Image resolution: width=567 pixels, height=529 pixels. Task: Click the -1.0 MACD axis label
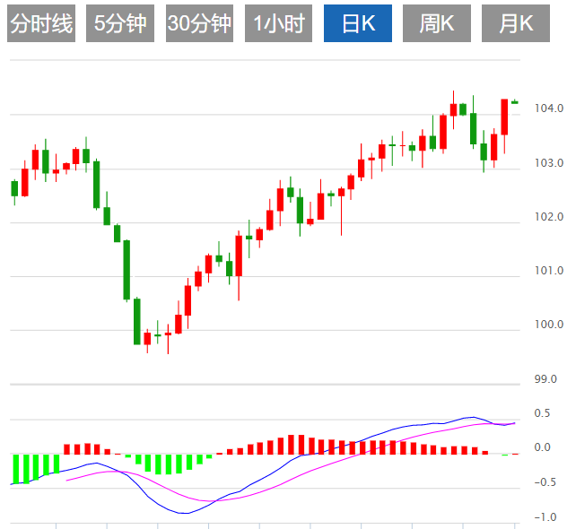tap(545, 517)
